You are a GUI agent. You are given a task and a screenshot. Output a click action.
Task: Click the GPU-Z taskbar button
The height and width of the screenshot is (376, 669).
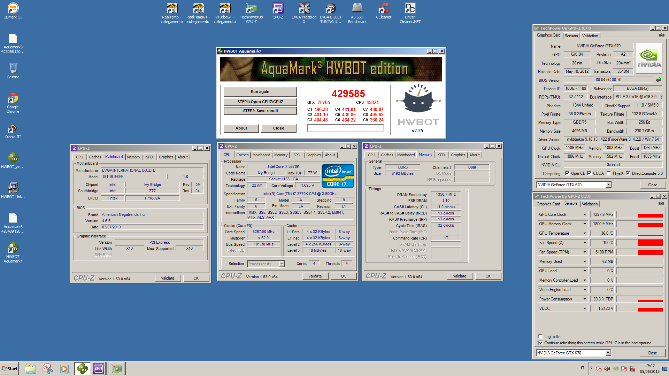(117, 368)
